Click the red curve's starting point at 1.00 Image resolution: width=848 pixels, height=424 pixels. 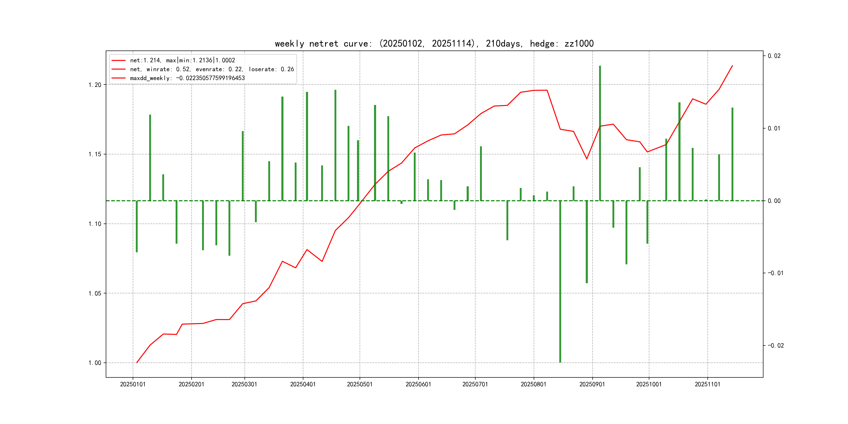click(137, 362)
